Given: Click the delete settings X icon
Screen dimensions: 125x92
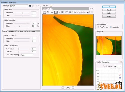Looking at the screenshot, I should [x=33, y=6].
